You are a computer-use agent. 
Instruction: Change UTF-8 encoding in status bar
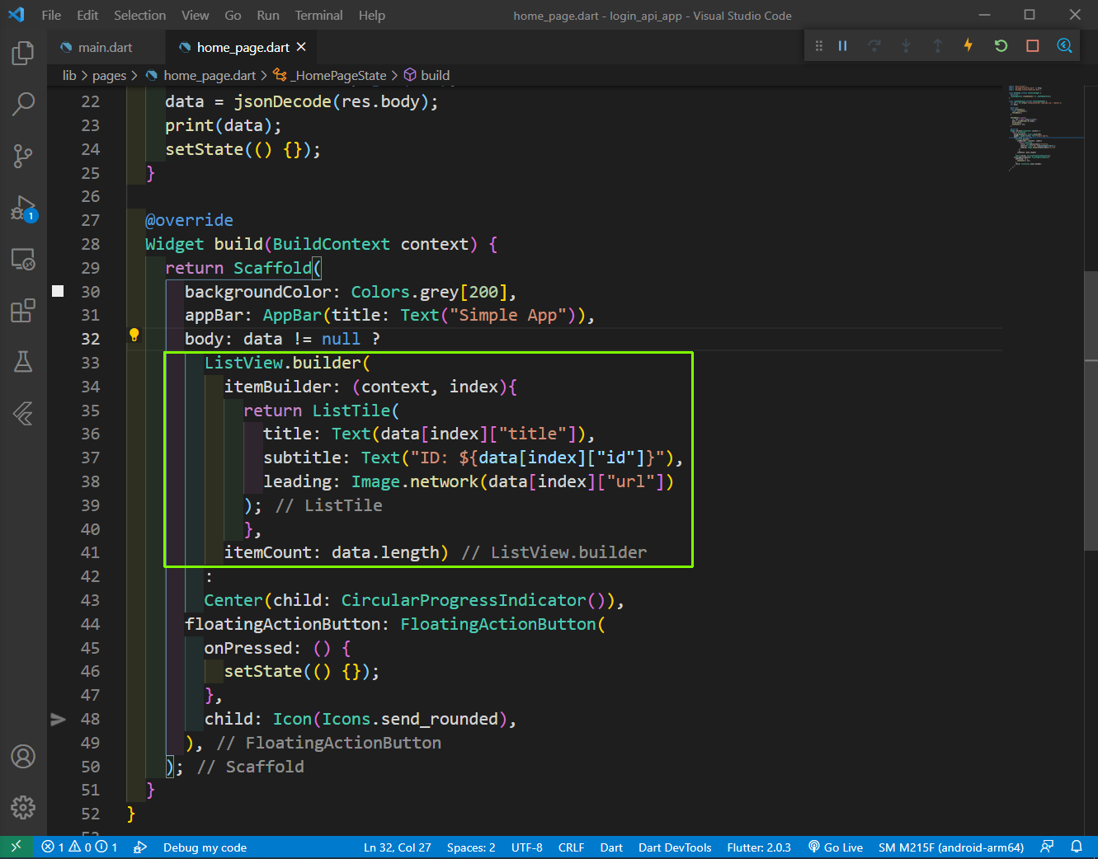(x=526, y=847)
